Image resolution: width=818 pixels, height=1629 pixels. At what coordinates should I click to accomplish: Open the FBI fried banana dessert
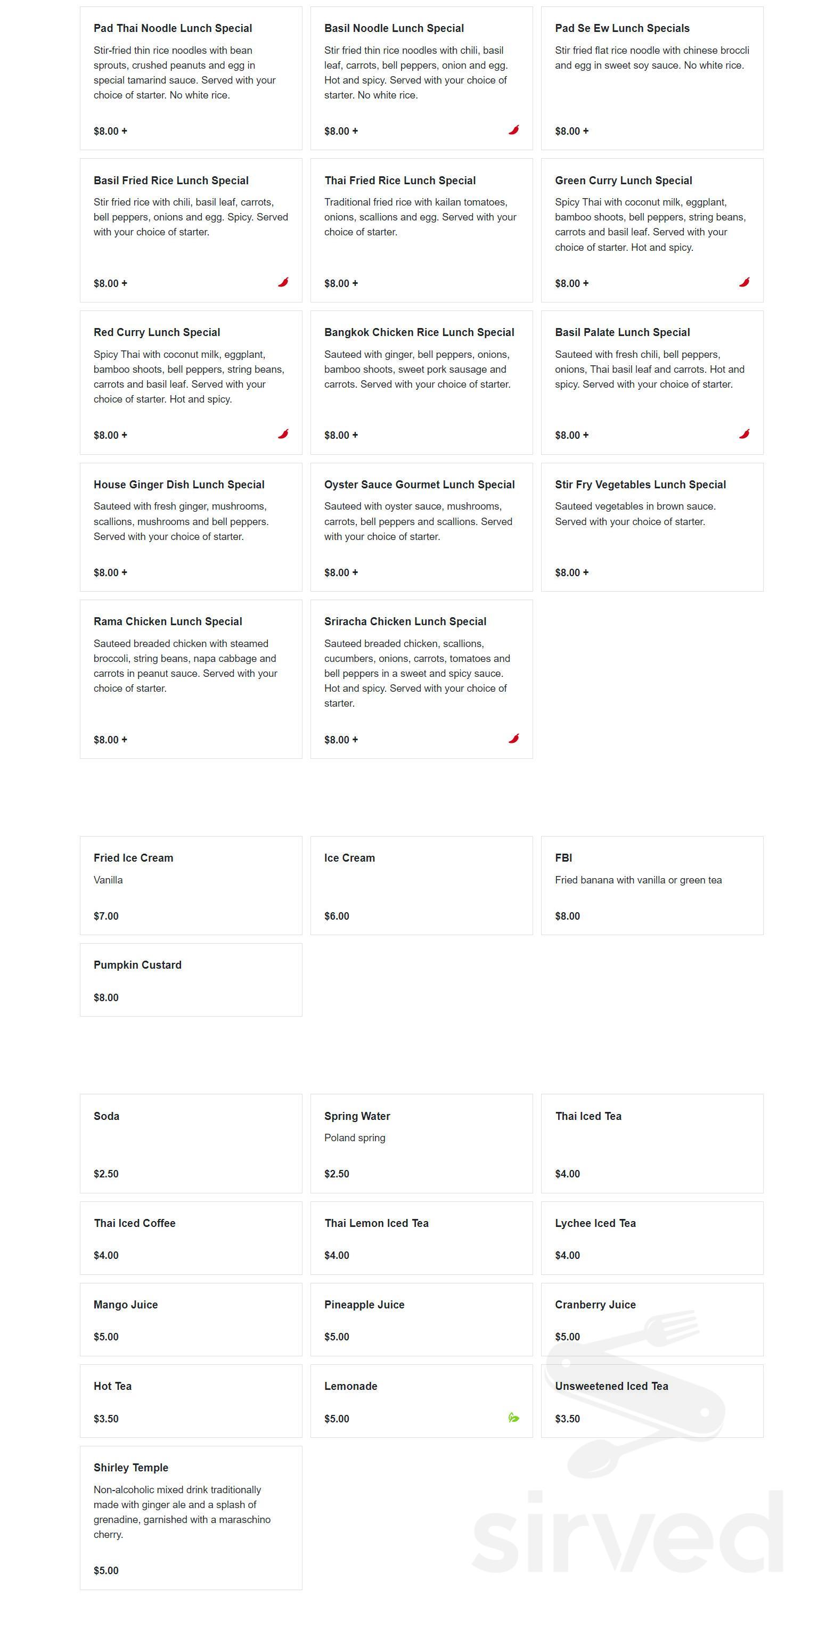click(652, 885)
